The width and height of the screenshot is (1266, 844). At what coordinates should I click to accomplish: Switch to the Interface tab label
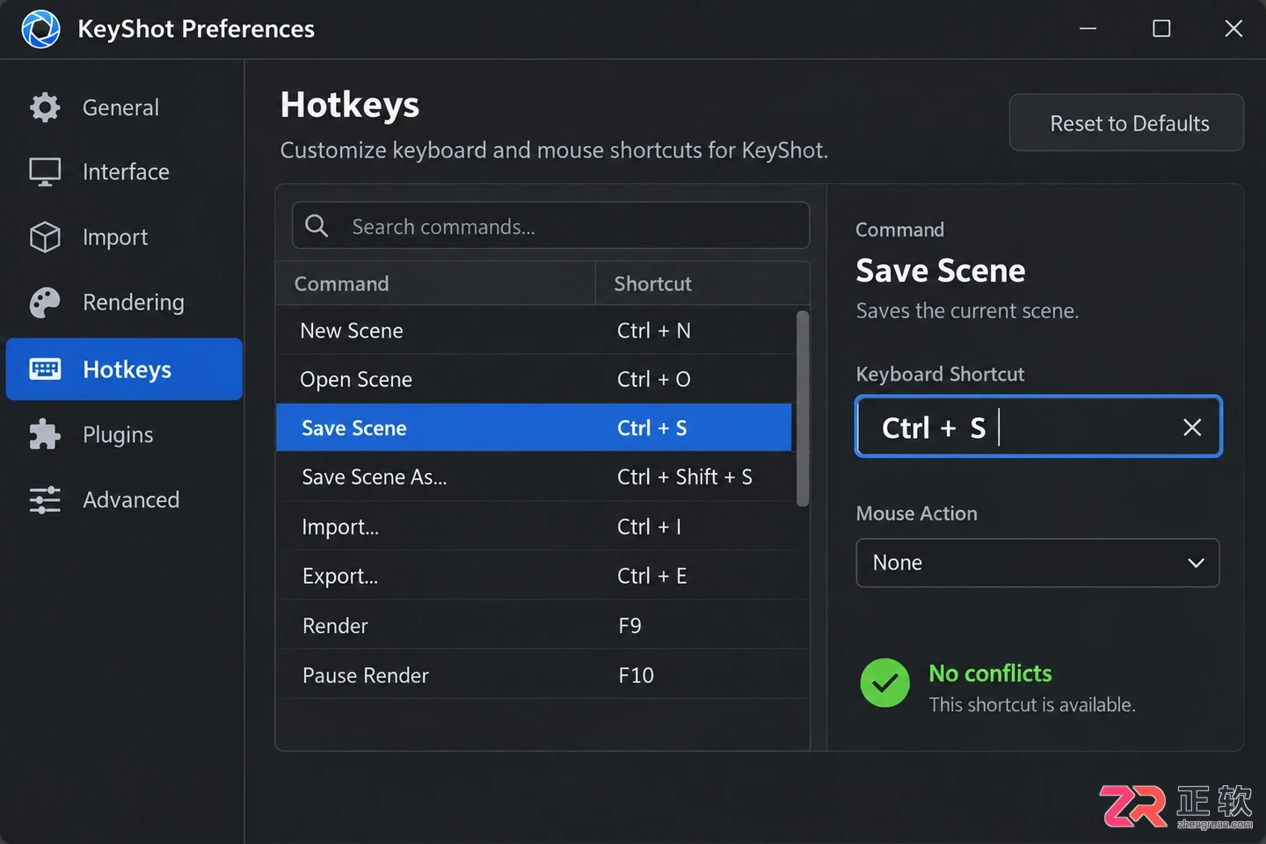[x=126, y=171]
